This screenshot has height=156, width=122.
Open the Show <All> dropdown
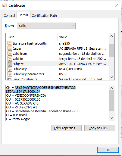46,26
